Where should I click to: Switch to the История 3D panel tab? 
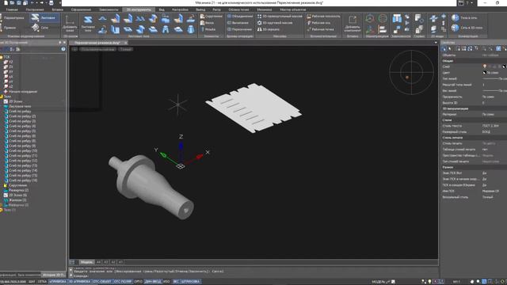pos(53,275)
